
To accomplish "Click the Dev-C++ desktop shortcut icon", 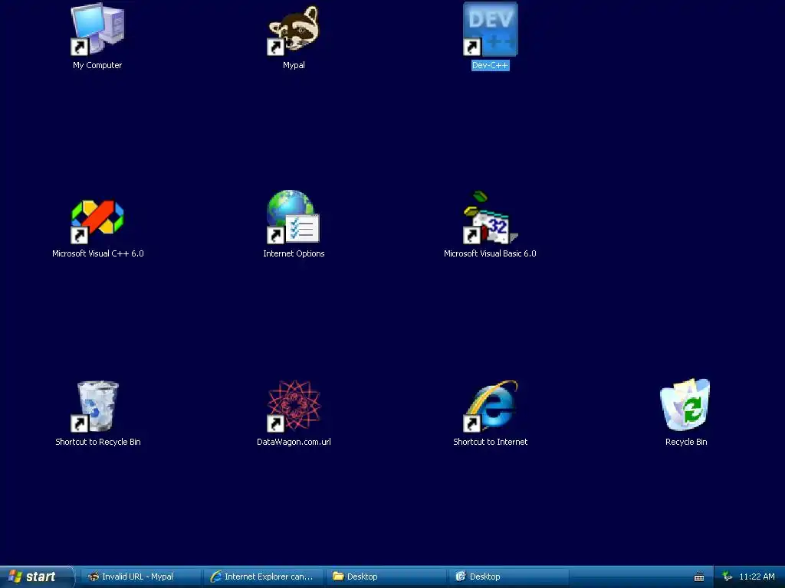I will point(490,30).
